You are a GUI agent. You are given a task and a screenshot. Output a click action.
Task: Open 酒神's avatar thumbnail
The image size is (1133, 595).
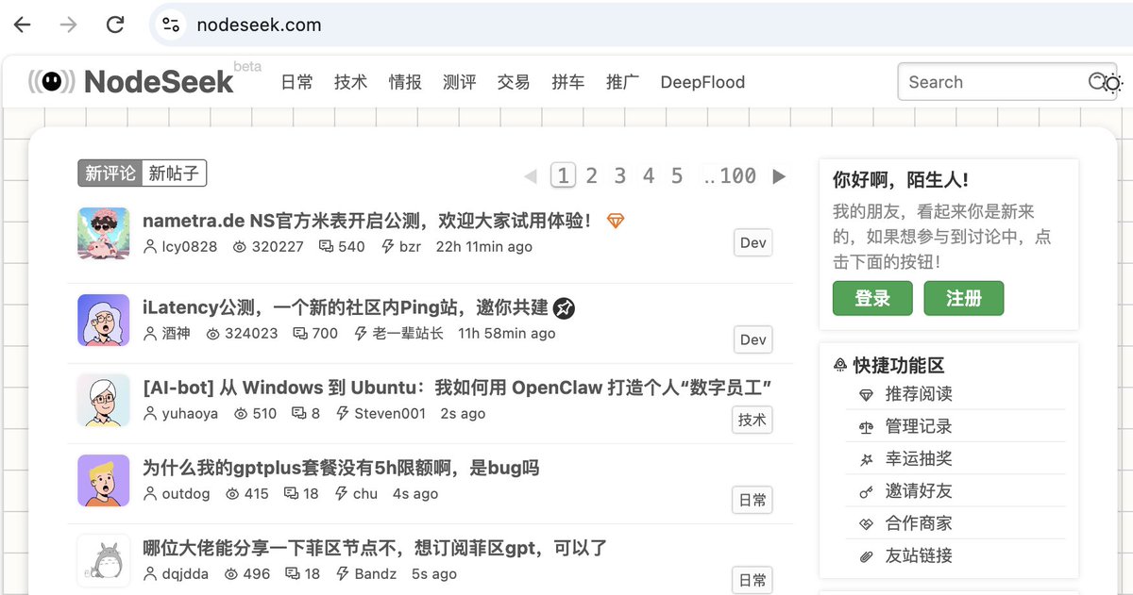click(x=103, y=320)
